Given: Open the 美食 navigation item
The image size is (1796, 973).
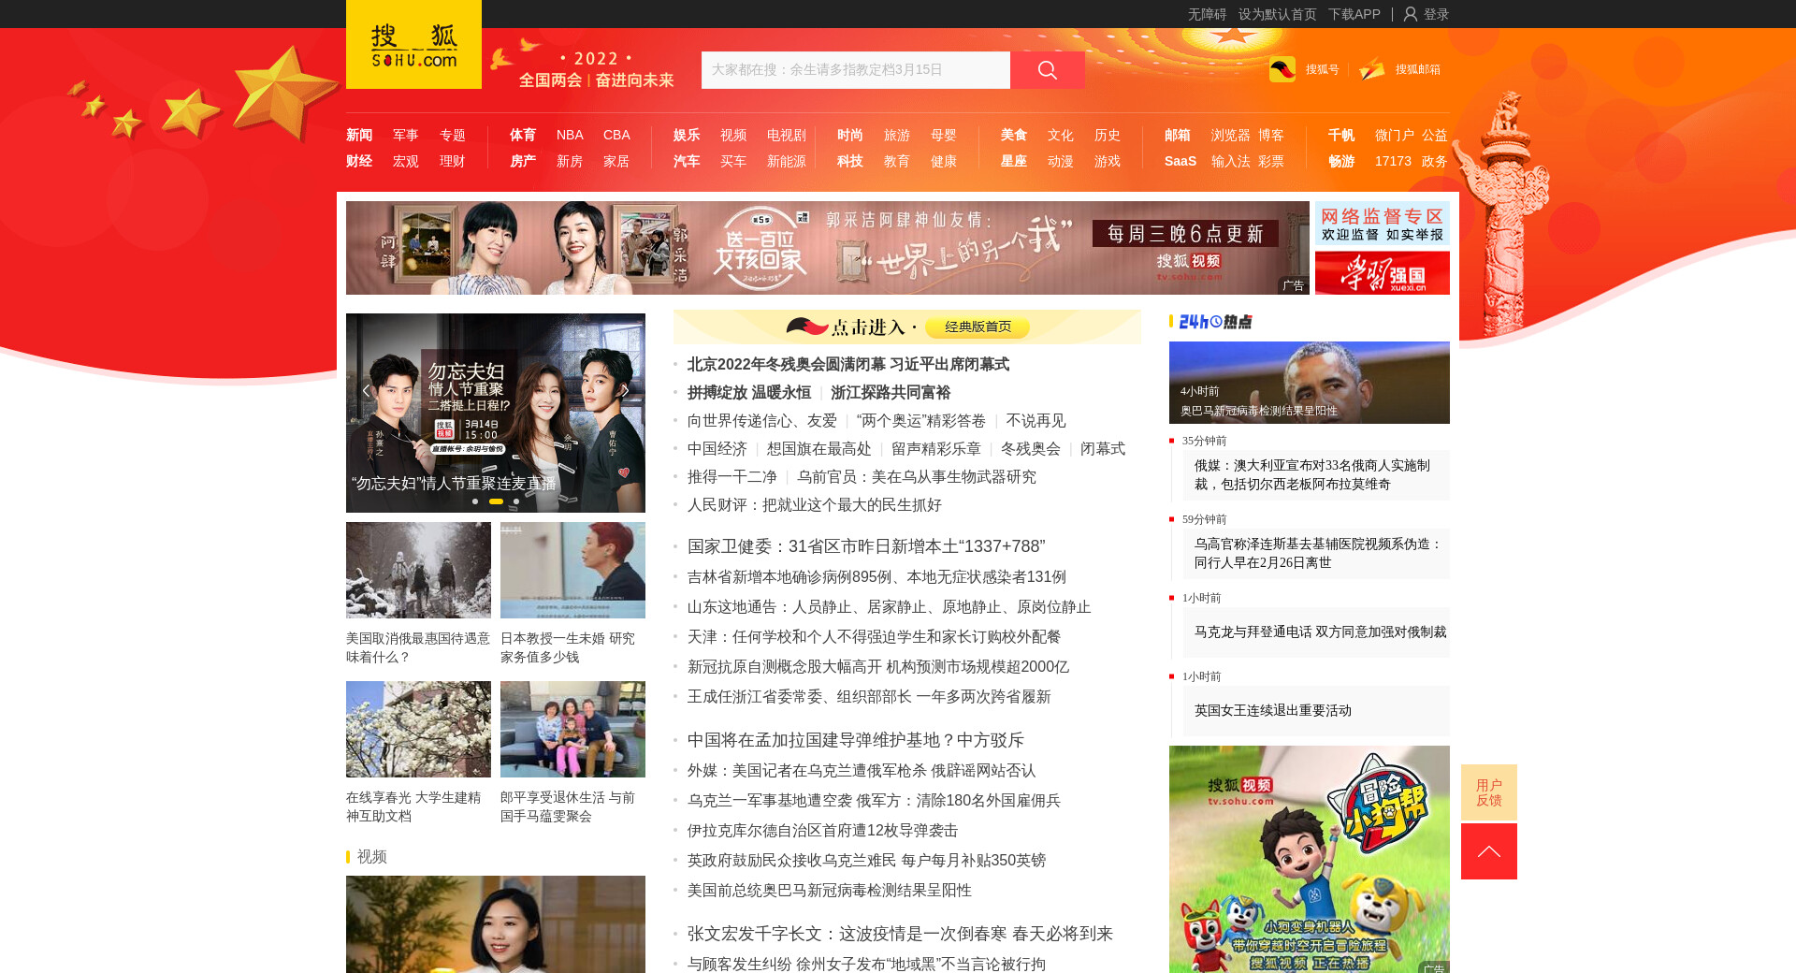Looking at the screenshot, I should [1014, 135].
